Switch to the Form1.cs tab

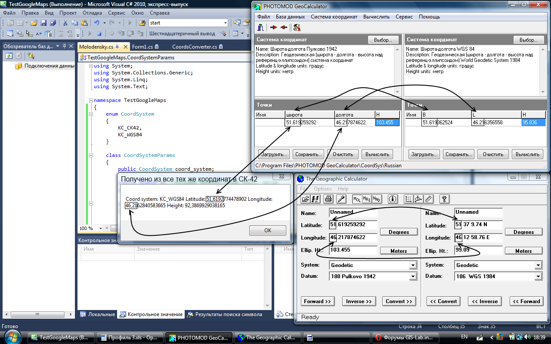(x=142, y=47)
